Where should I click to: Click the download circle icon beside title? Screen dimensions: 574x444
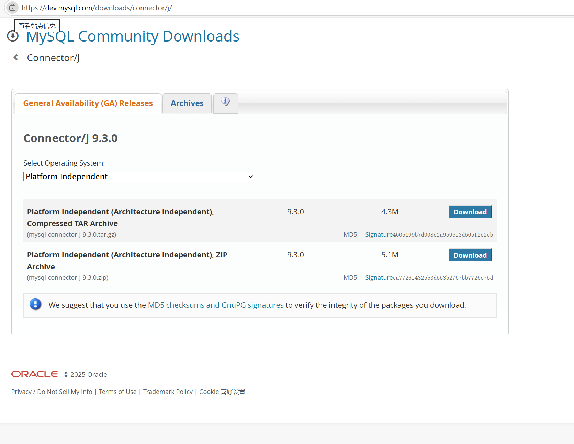(x=13, y=36)
